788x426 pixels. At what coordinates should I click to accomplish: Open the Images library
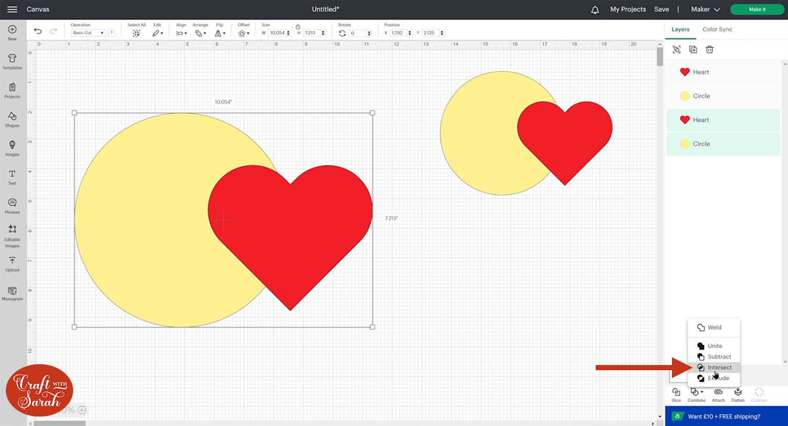click(12, 148)
